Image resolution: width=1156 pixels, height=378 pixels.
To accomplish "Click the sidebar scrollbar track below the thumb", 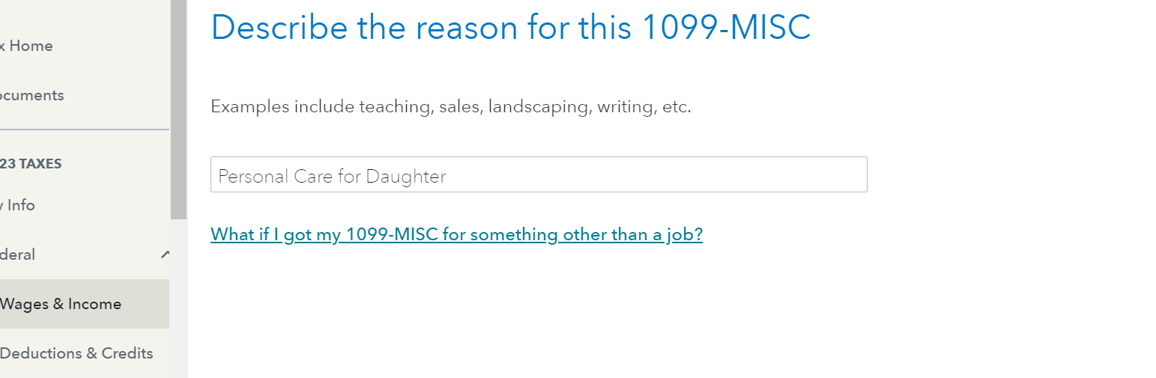I will 178,299.
